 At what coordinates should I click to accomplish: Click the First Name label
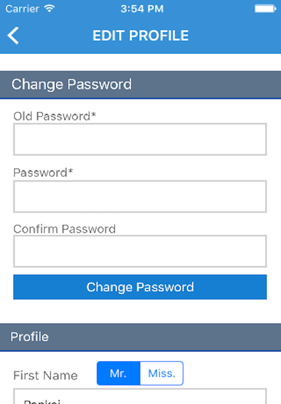tap(45, 375)
